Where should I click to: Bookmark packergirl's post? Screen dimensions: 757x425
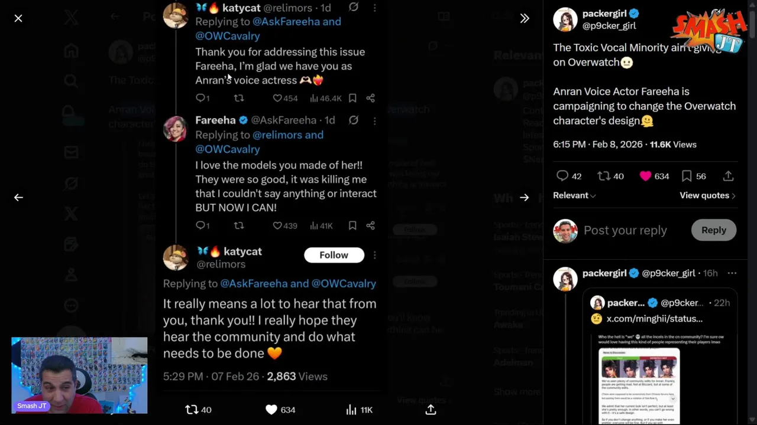pos(687,176)
